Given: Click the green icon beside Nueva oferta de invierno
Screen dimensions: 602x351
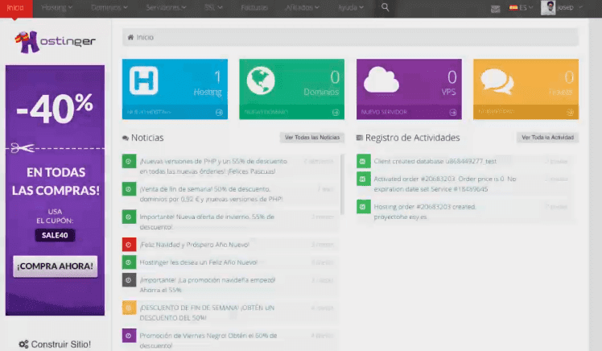Looking at the screenshot, I should click(129, 217).
